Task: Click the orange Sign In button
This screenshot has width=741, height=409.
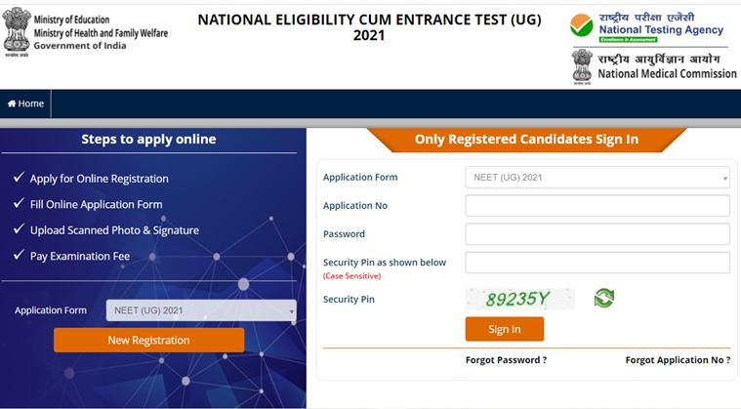Action: 504,329
